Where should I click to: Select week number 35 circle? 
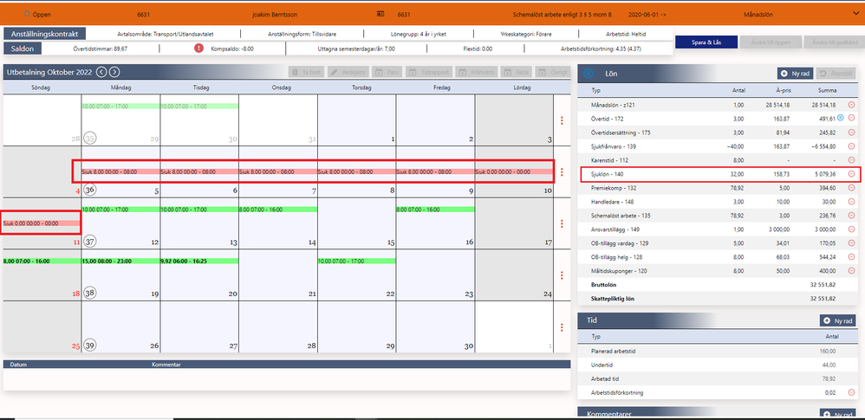tap(89, 138)
